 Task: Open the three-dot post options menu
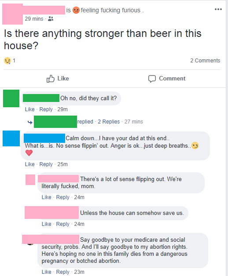[x=218, y=9]
